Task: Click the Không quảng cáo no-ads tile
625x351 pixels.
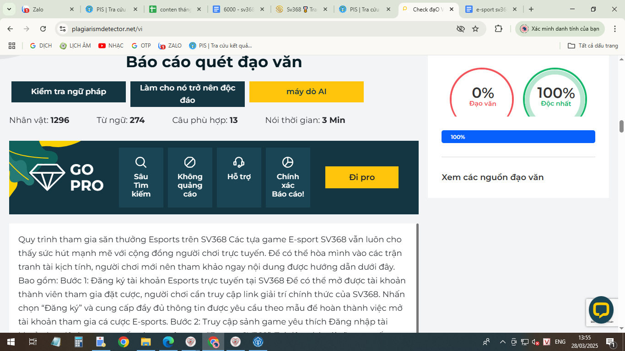Action: [x=190, y=177]
